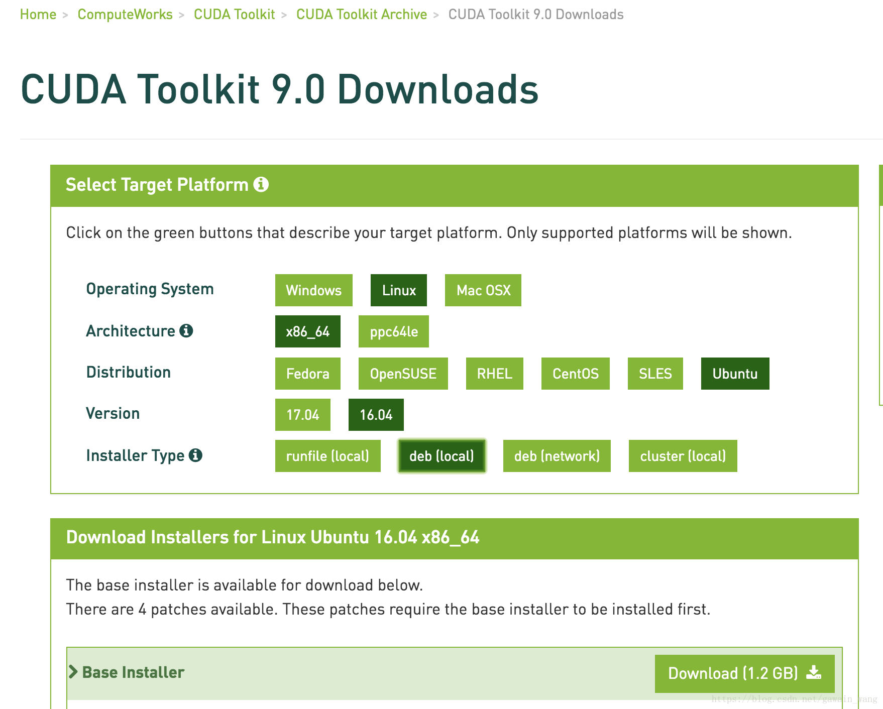Open CUDA Toolkit Archive breadcrumb link
The height and width of the screenshot is (709, 883).
362,15
